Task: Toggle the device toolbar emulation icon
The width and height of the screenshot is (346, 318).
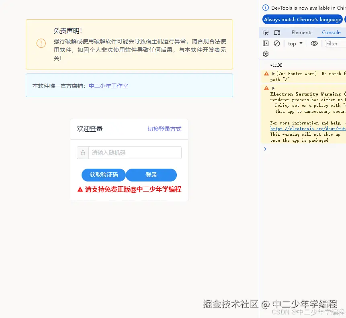Action: pos(276,33)
